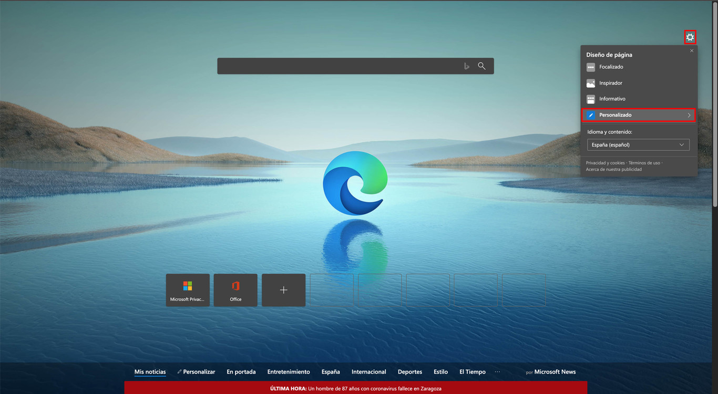
Task: Show more news categories with ellipsis
Action: tap(497, 372)
